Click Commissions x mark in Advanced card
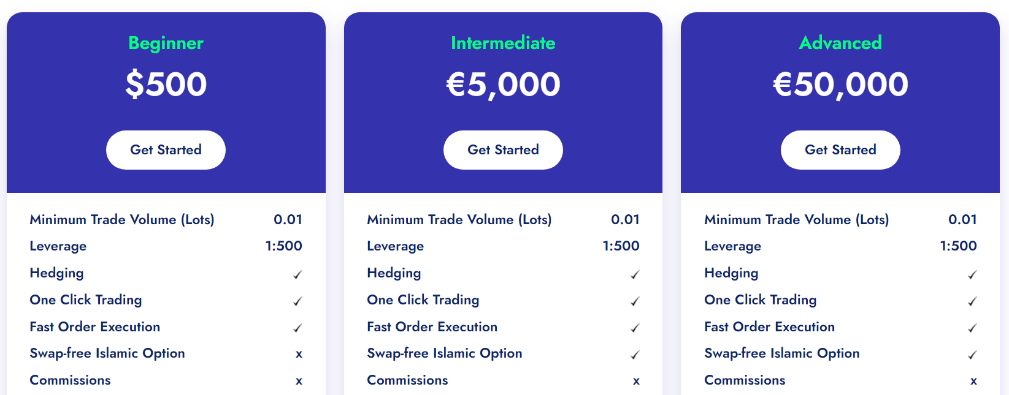 point(973,381)
